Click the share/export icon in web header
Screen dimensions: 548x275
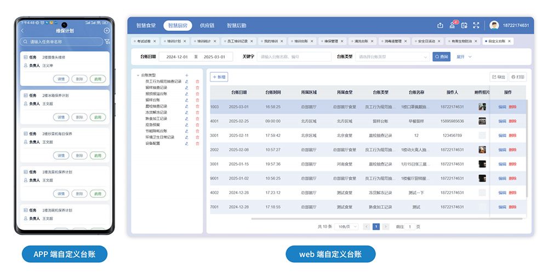coord(441,25)
